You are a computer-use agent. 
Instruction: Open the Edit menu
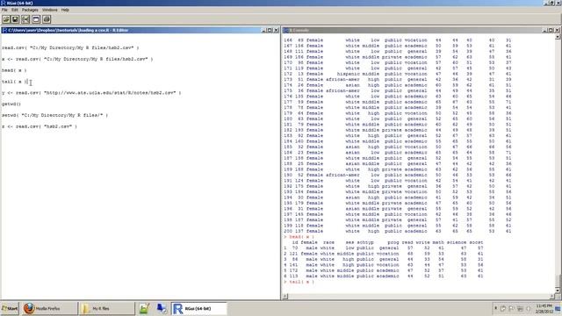click(x=15, y=10)
